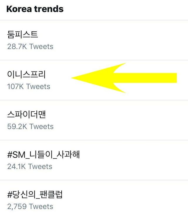Click the 2,759 Tweets count
The height and width of the screenshot is (220, 188).
31,207
